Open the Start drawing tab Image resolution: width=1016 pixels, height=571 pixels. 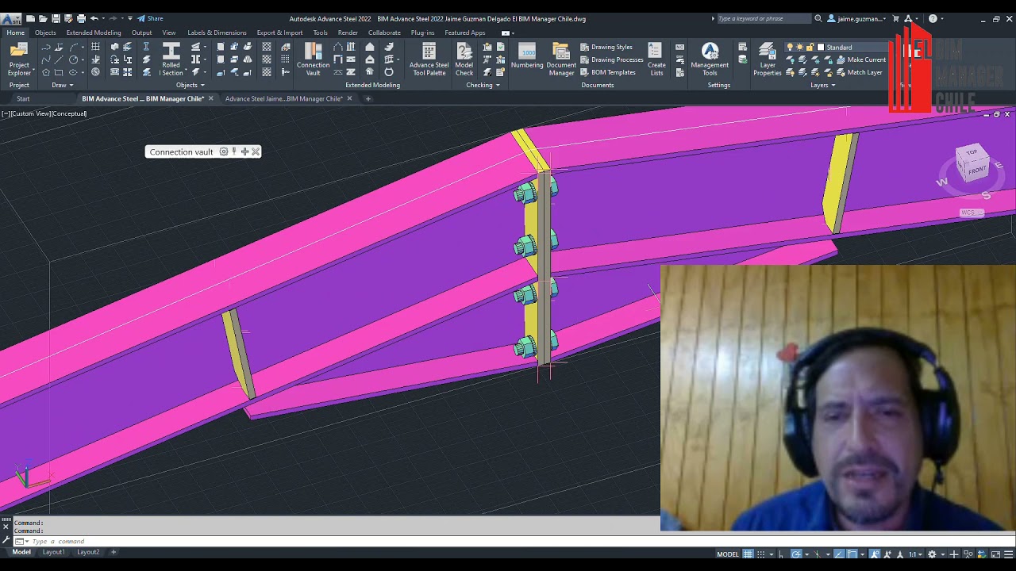coord(23,98)
